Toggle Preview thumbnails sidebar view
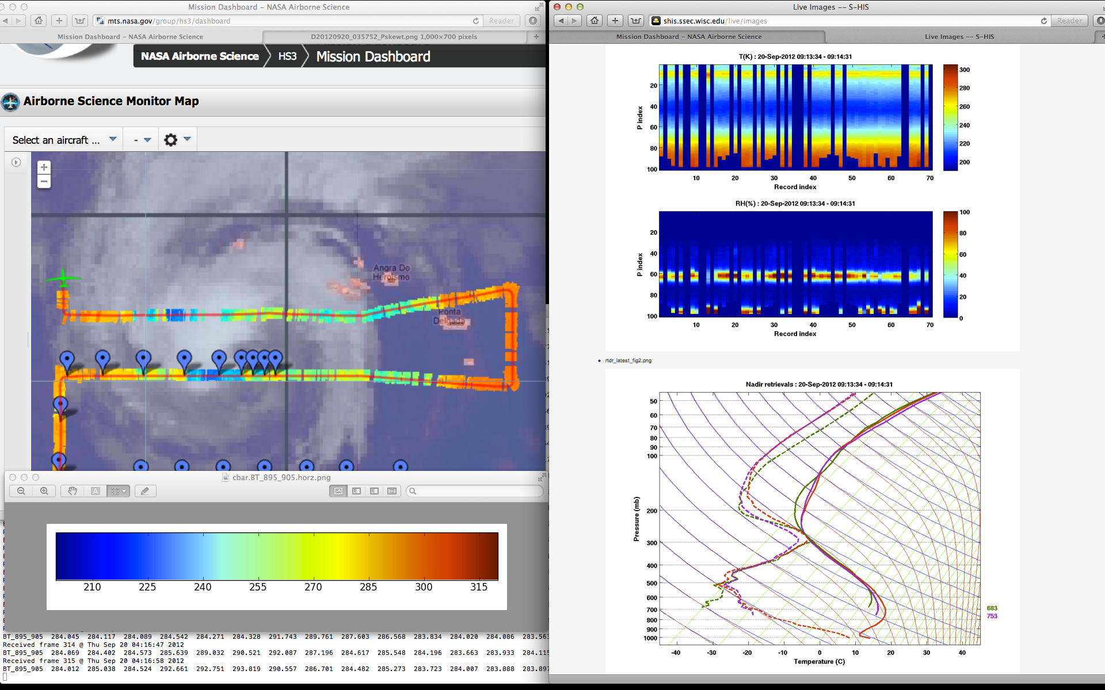 click(x=356, y=491)
